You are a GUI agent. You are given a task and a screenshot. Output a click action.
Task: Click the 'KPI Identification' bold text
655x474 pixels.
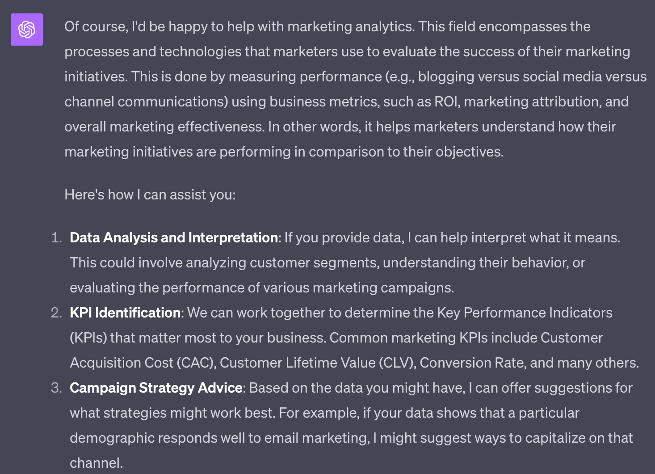124,313
